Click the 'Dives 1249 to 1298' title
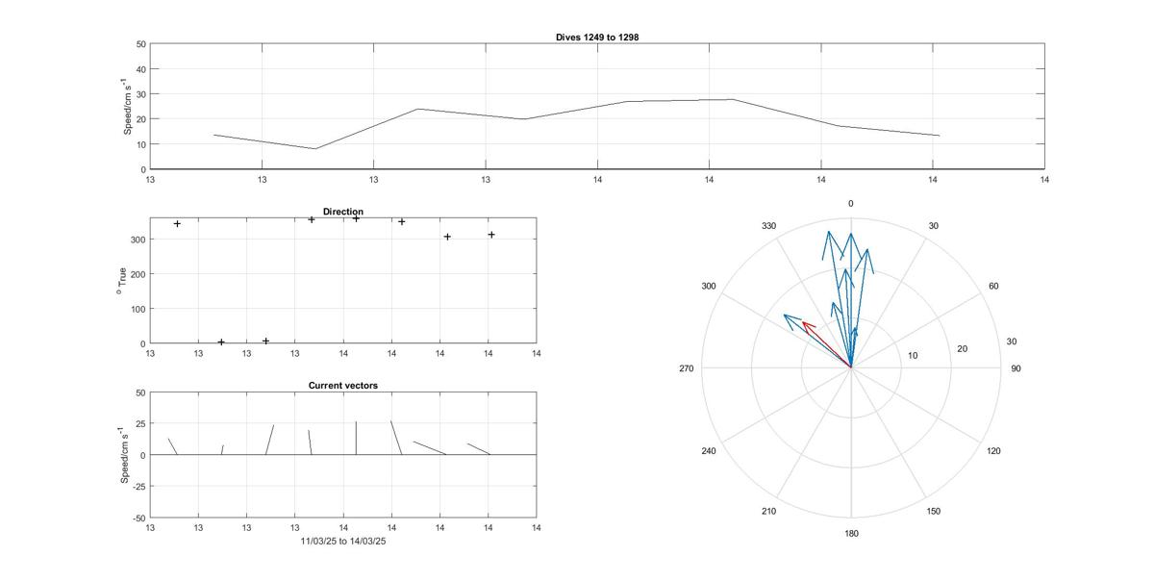Screen dimensions: 1154x582 coord(597,37)
